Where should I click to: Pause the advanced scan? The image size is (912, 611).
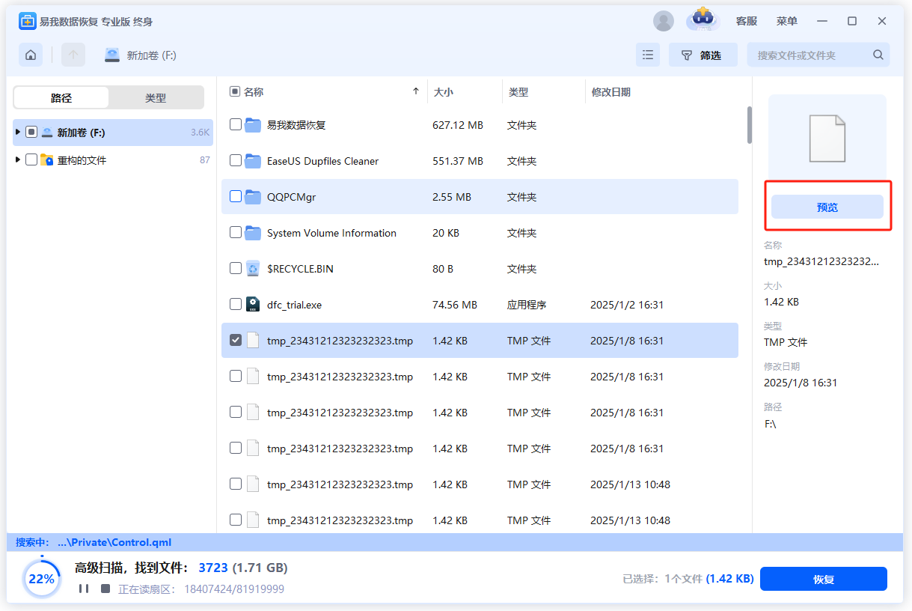coord(84,589)
